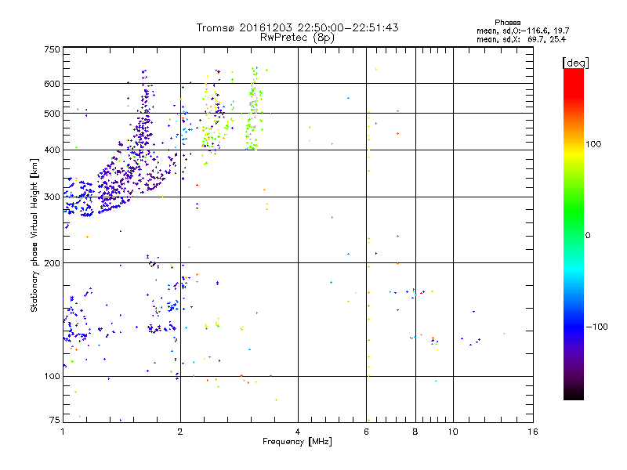Select the RwPretec (8p) subtitle

[297, 38]
